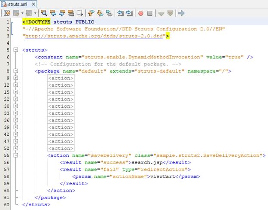Toggle Rectangular Selection mode icon
268x210 pixels.
coord(80,13)
